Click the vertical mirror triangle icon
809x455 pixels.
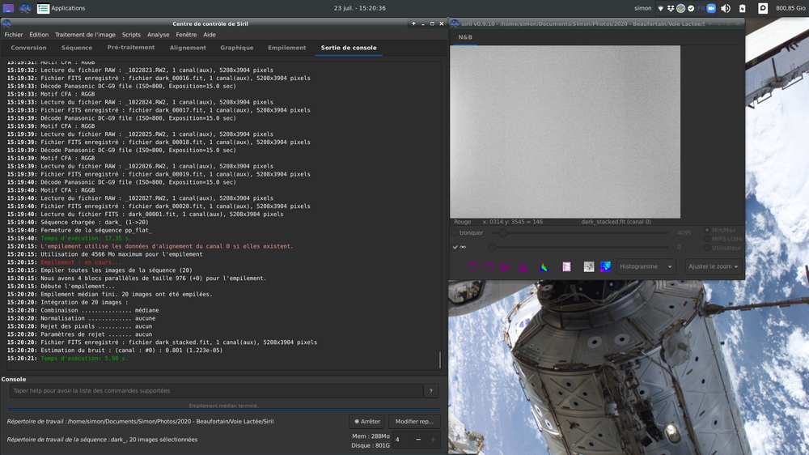pos(523,266)
